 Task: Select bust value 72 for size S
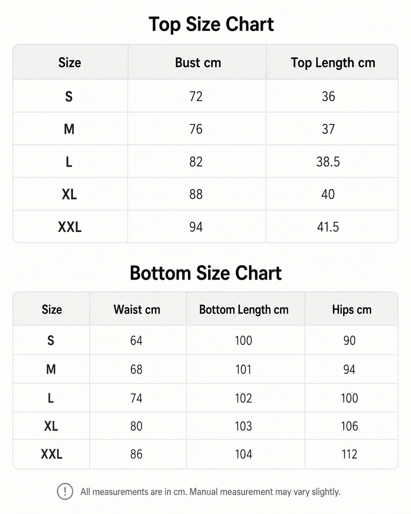[x=196, y=96]
